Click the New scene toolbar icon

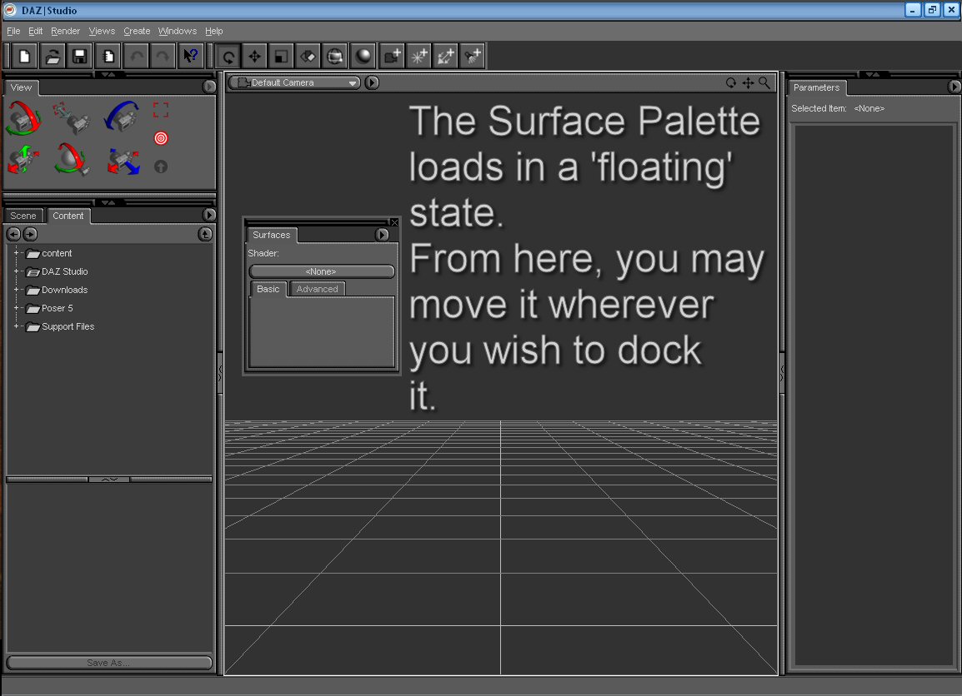tap(25, 56)
